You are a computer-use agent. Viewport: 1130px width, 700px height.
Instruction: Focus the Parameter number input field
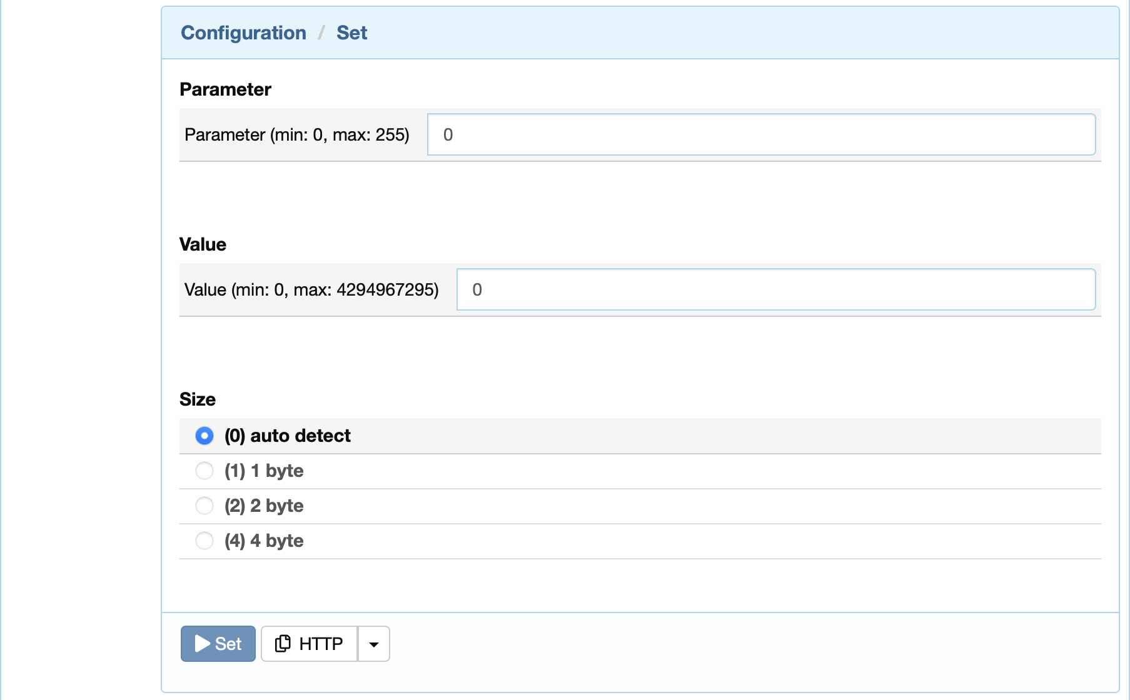click(761, 134)
